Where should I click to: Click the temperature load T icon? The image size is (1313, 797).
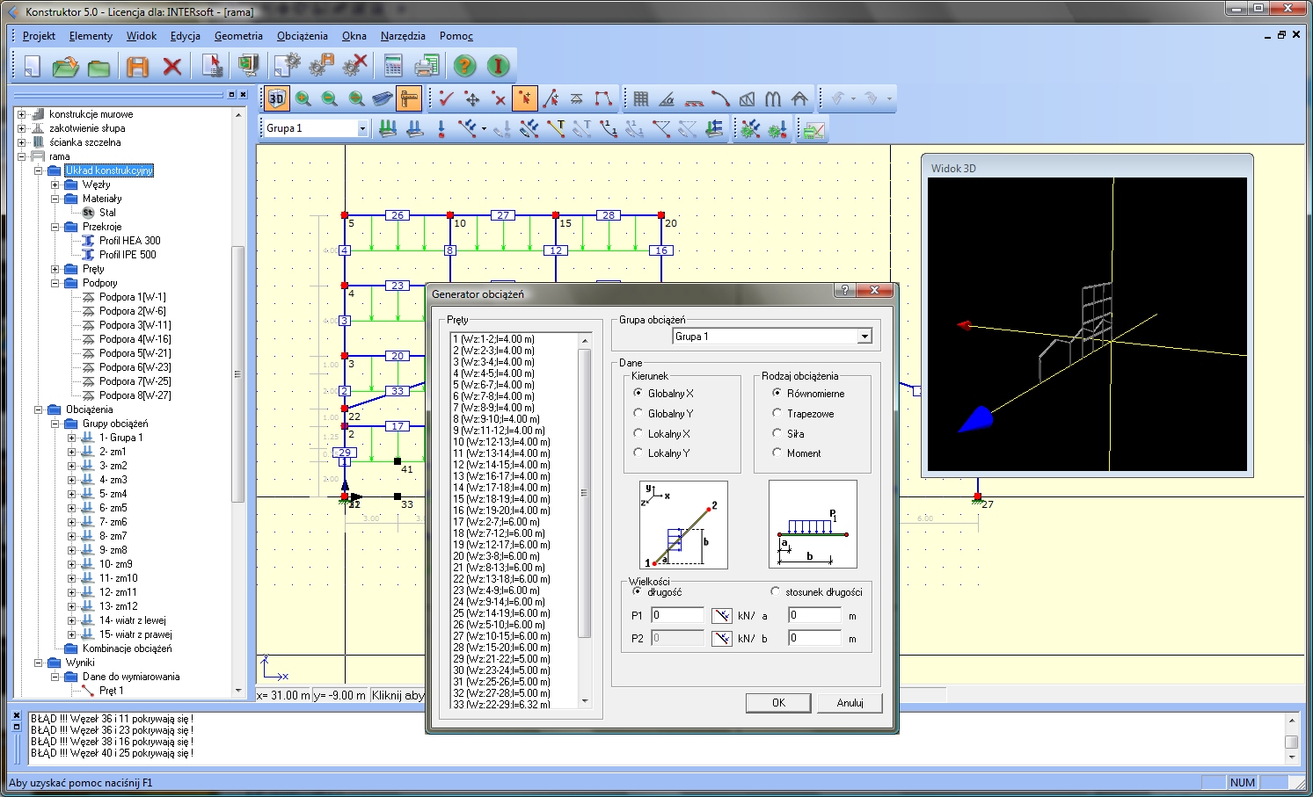pos(555,129)
